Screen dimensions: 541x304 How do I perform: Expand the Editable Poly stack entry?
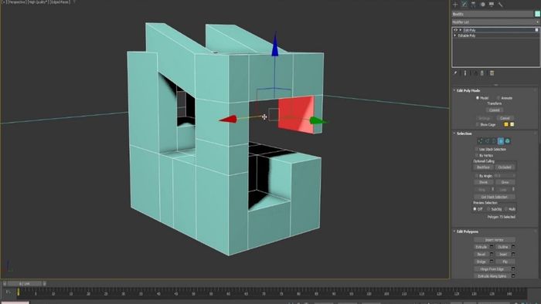tap(455, 35)
